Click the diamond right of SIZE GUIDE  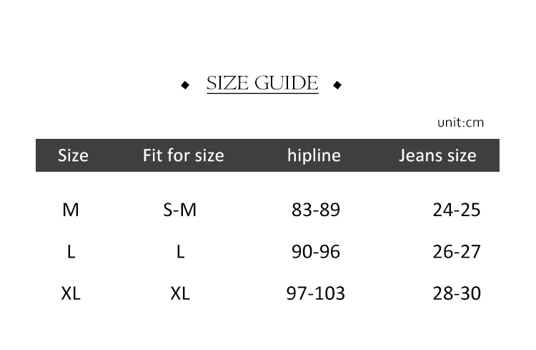point(337,85)
